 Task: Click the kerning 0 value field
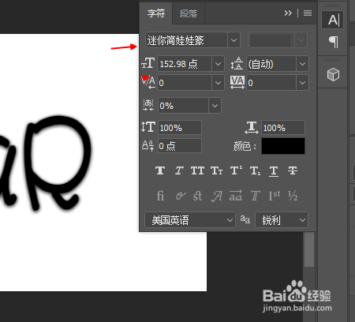pos(185,83)
